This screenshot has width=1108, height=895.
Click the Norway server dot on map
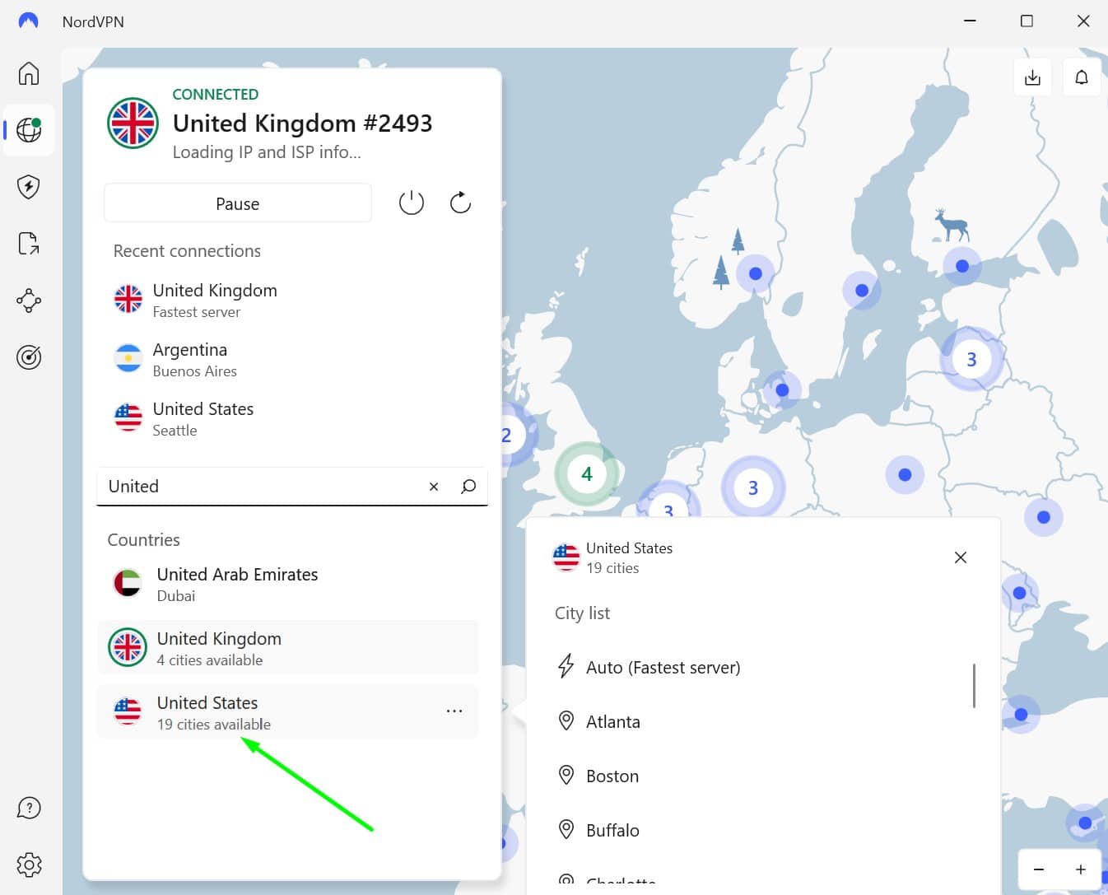click(756, 273)
